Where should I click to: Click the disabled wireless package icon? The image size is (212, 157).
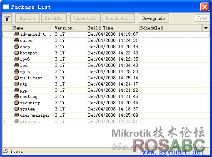(x=17, y=121)
